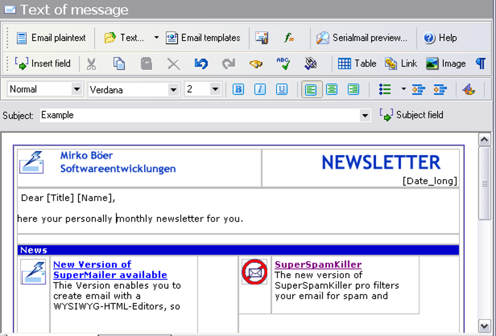The height and width of the screenshot is (336, 496).
Task: Click the scrollbar up arrow
Action: [x=484, y=139]
